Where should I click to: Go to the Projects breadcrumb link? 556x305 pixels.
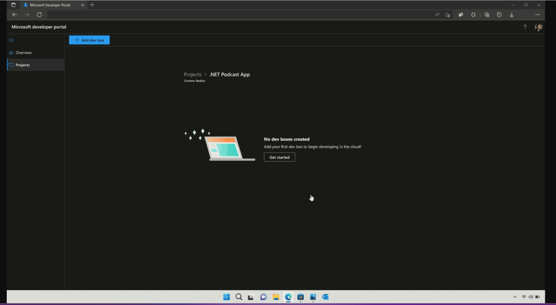(192, 75)
